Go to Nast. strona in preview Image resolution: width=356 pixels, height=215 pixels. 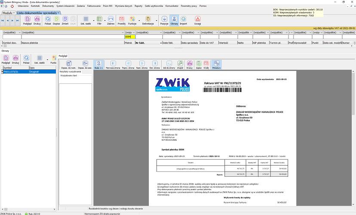coord(142,64)
